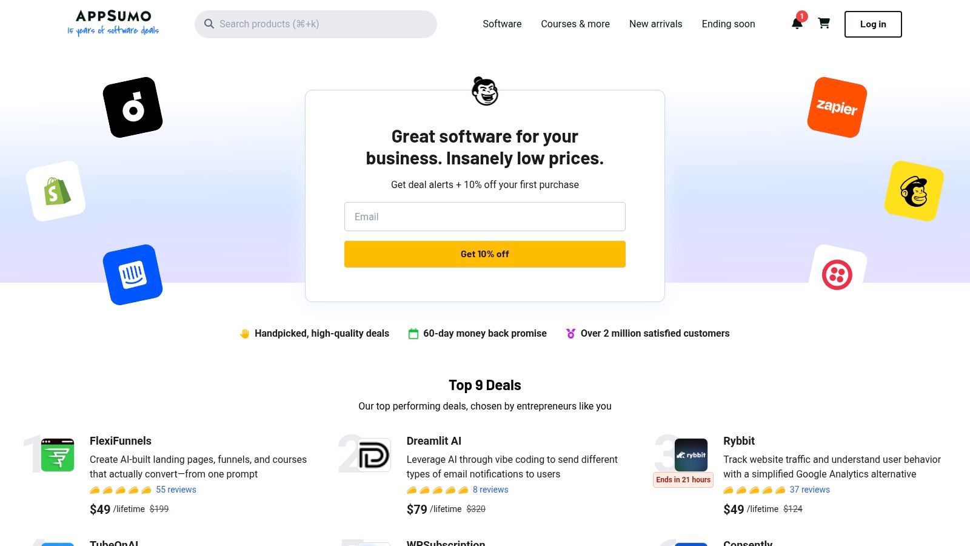Open FlexiFunnels 55 reviews link

pyautogui.click(x=176, y=489)
